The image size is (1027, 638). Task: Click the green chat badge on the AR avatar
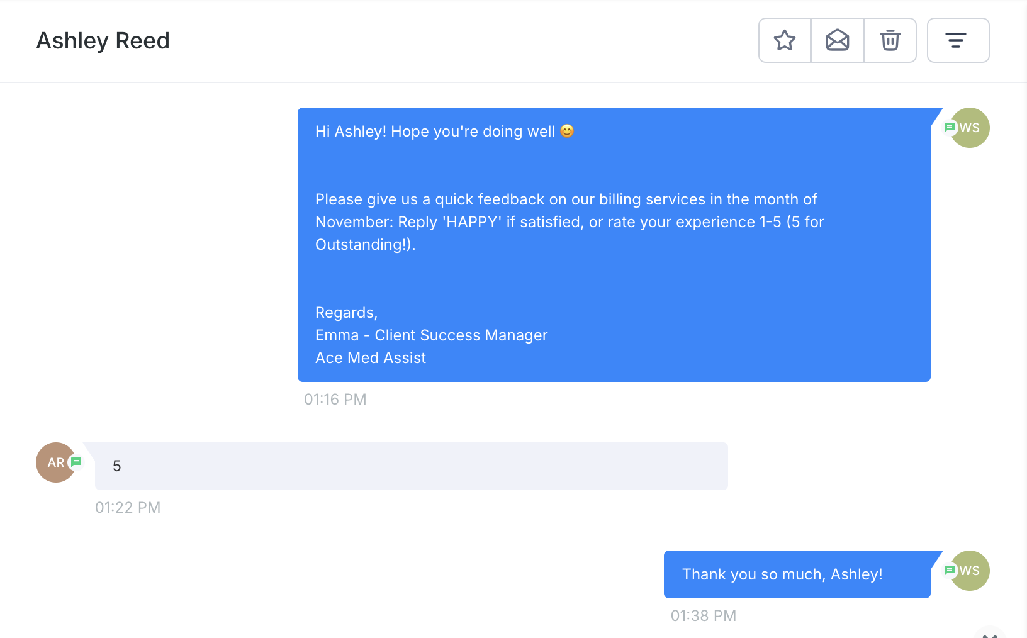76,462
